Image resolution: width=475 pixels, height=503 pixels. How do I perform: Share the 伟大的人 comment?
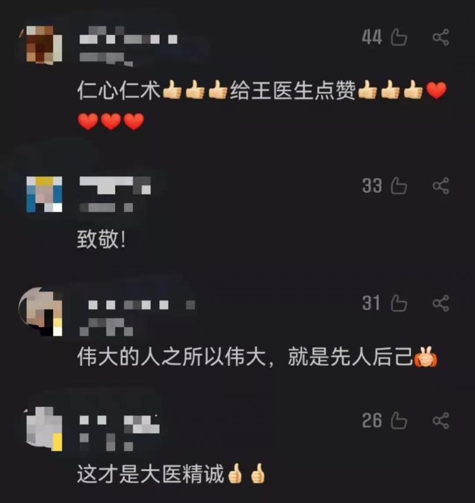coord(441,303)
